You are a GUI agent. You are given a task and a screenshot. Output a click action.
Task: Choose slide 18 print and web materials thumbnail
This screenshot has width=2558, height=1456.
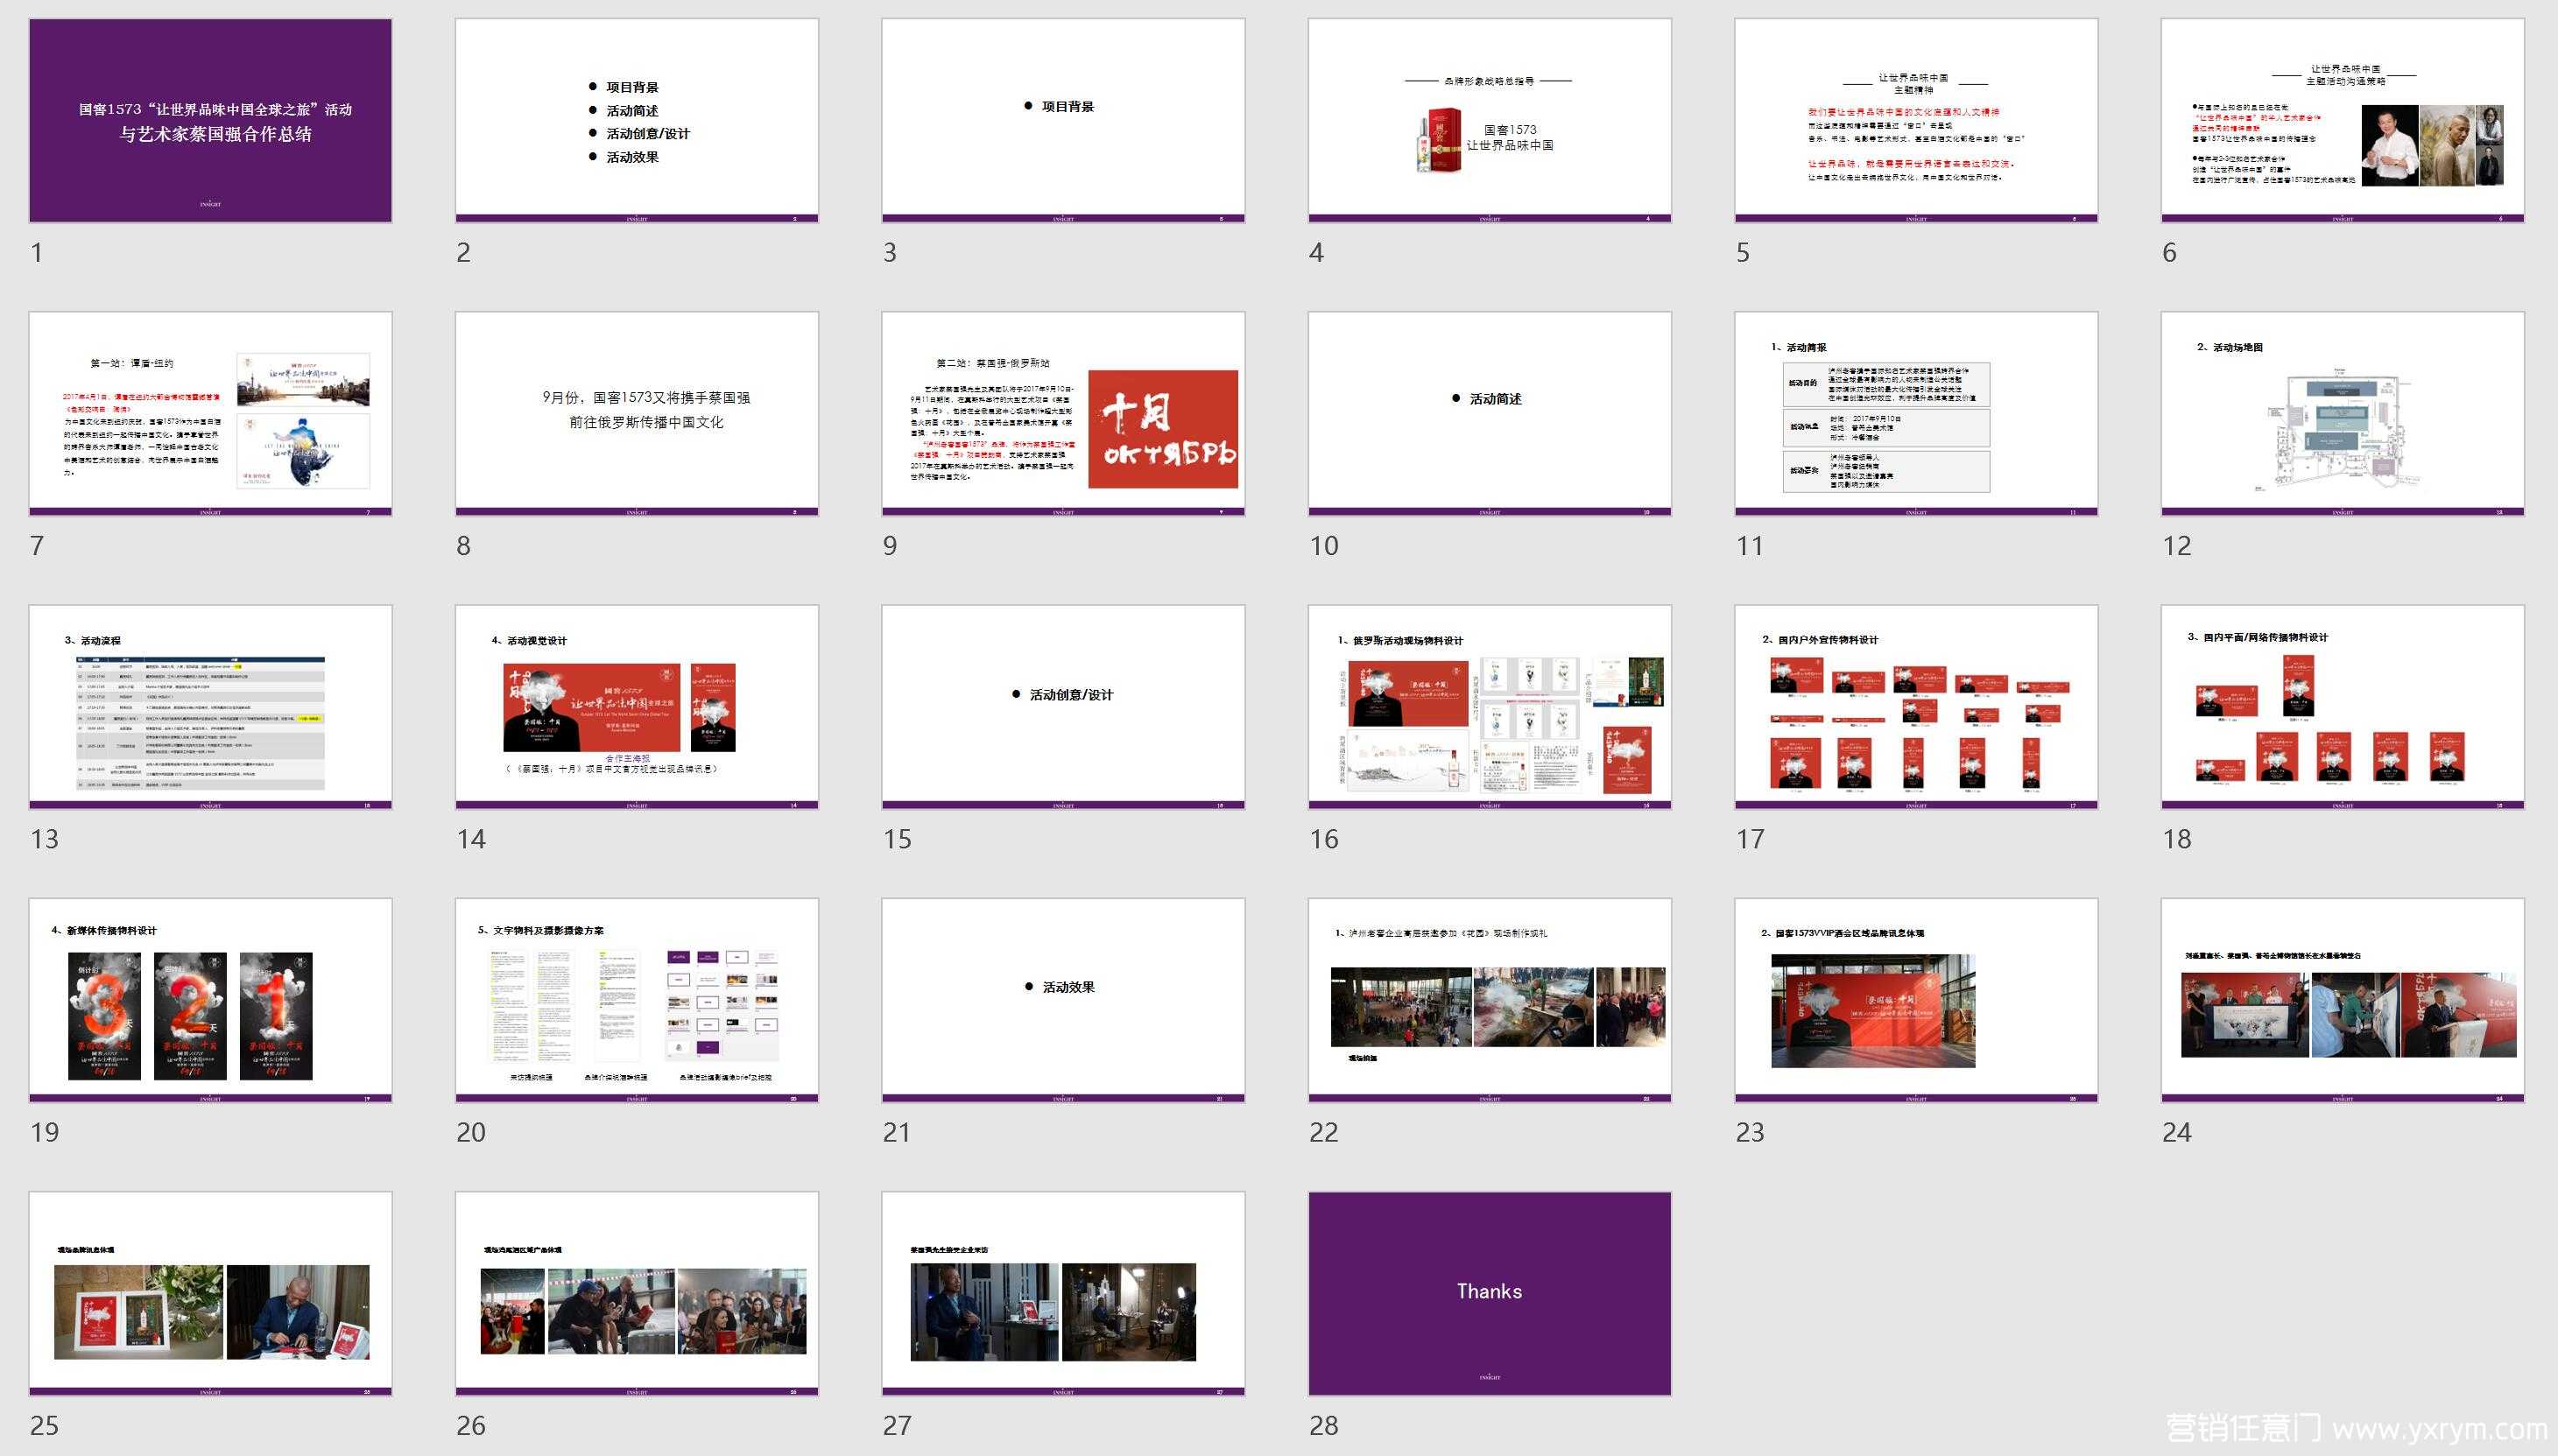(x=2342, y=706)
